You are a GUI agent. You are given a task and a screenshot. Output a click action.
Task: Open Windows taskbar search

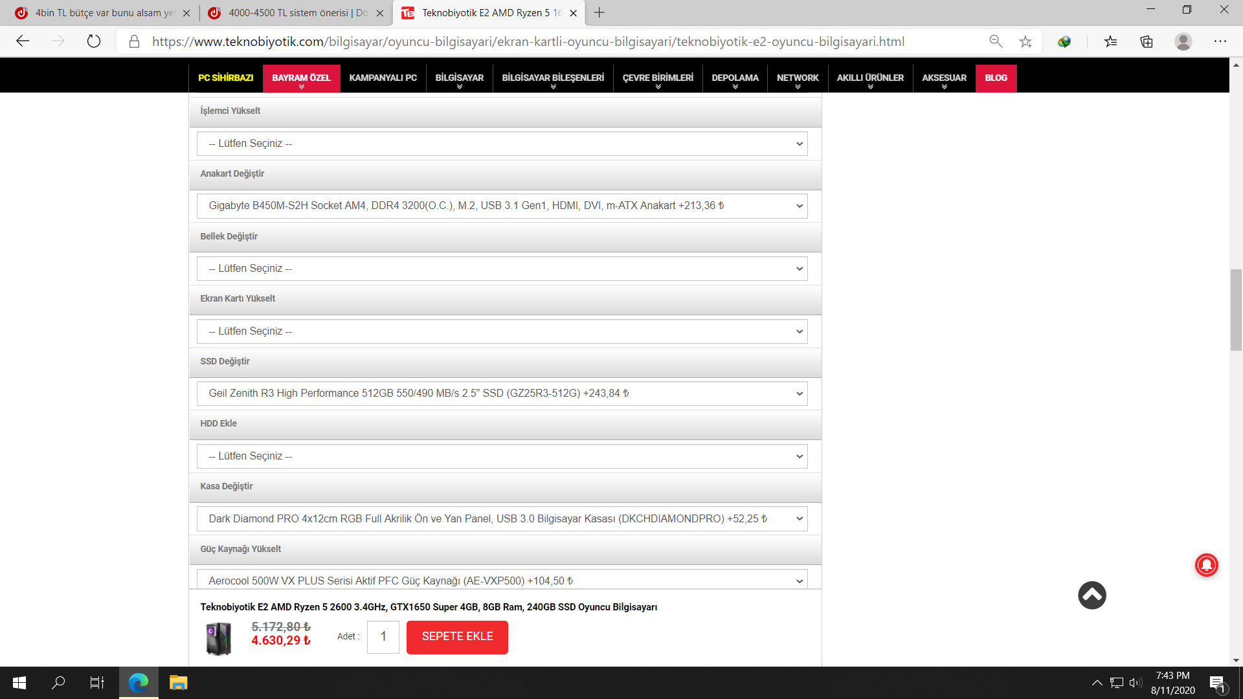pyautogui.click(x=58, y=683)
